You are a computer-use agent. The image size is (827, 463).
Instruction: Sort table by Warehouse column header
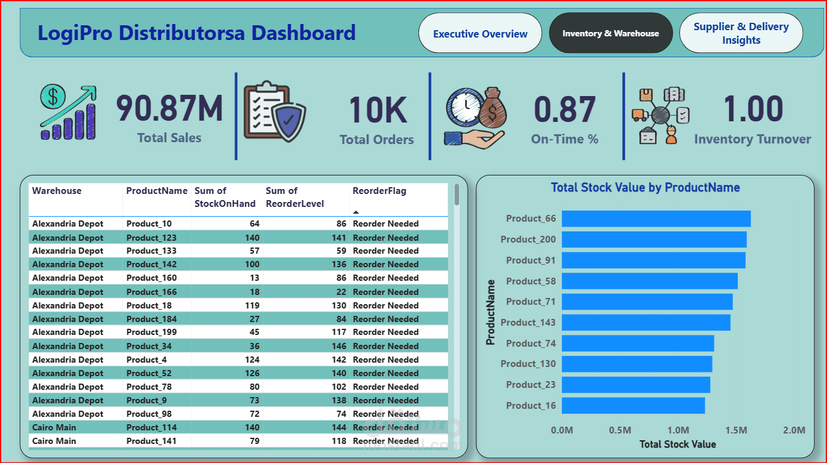tap(57, 191)
